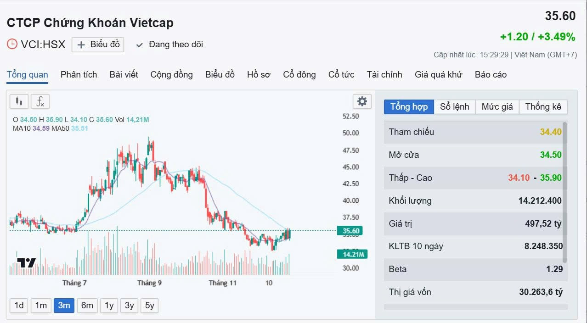
Task: Select the 1d time range
Action: [x=19, y=306]
